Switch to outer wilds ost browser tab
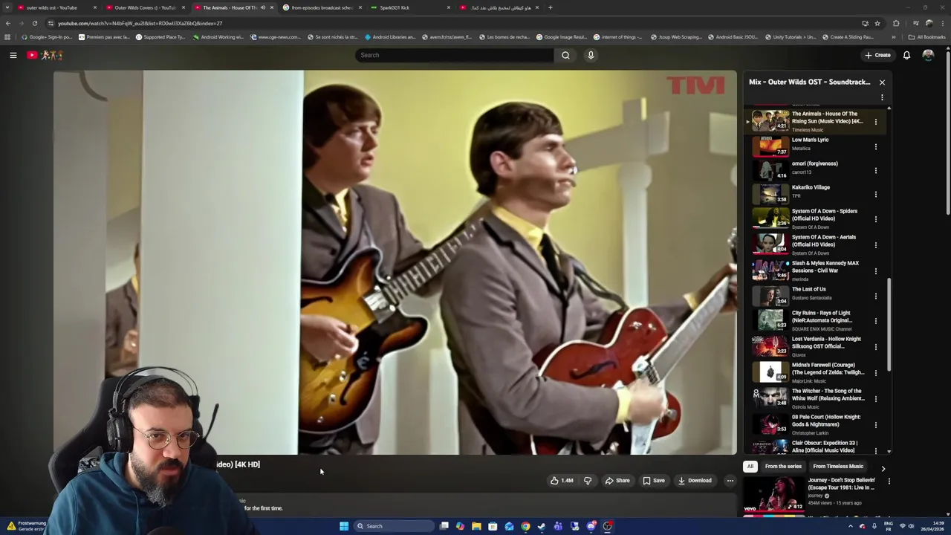 click(56, 7)
